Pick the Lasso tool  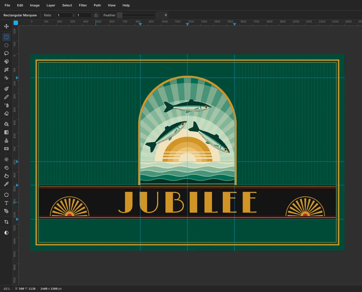tap(6, 53)
